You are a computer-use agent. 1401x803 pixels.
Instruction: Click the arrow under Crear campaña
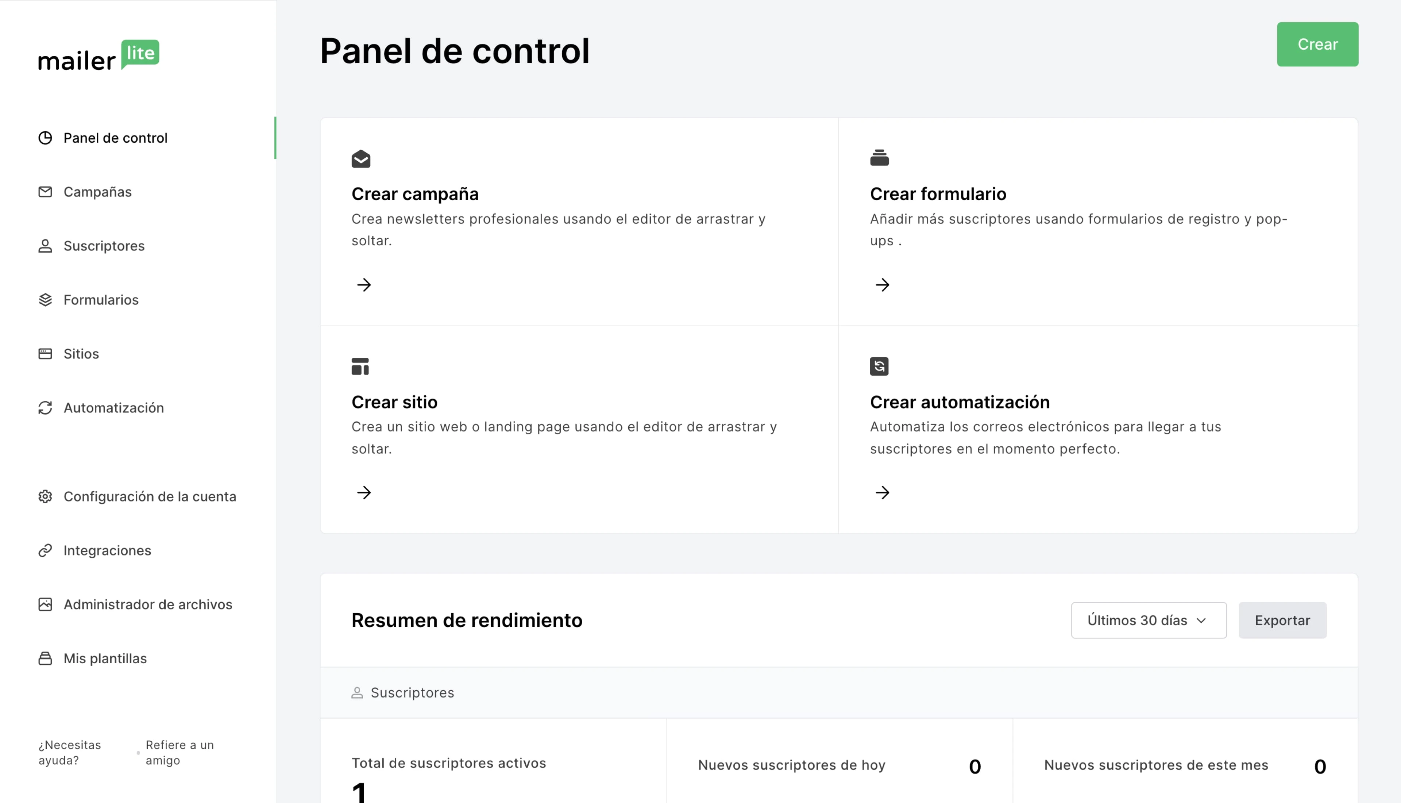(x=364, y=285)
